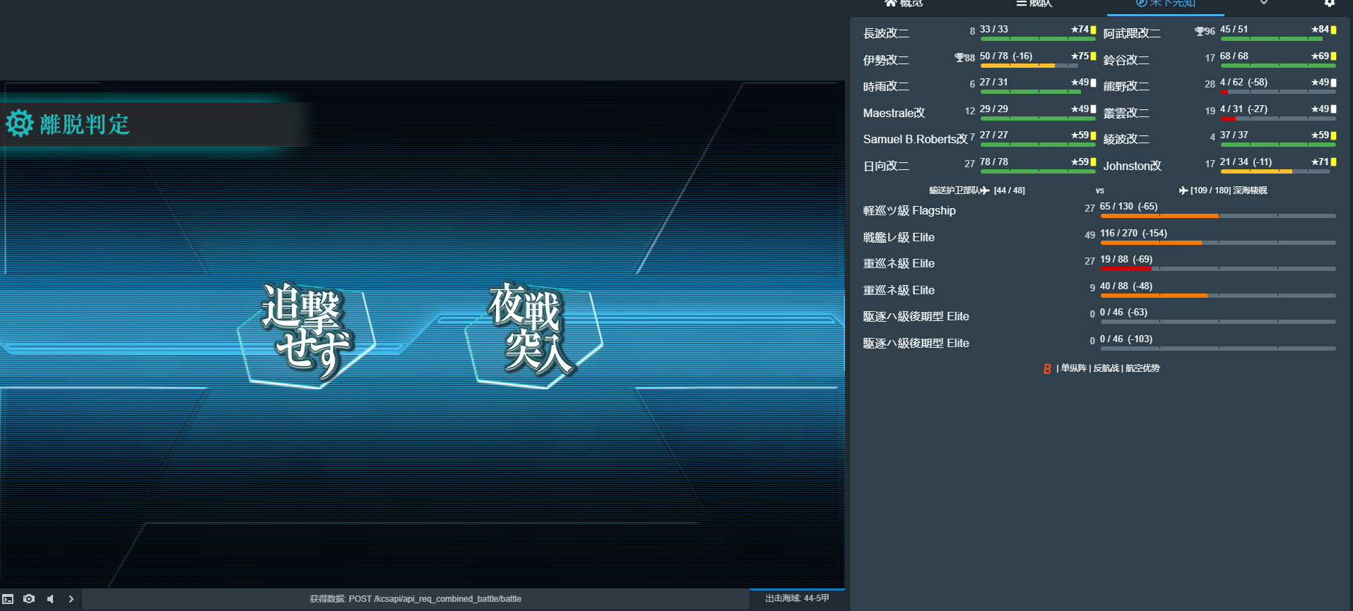Click the ★84 morale value of 阿武隈改二
The image size is (1353, 611).
pyautogui.click(x=1320, y=30)
